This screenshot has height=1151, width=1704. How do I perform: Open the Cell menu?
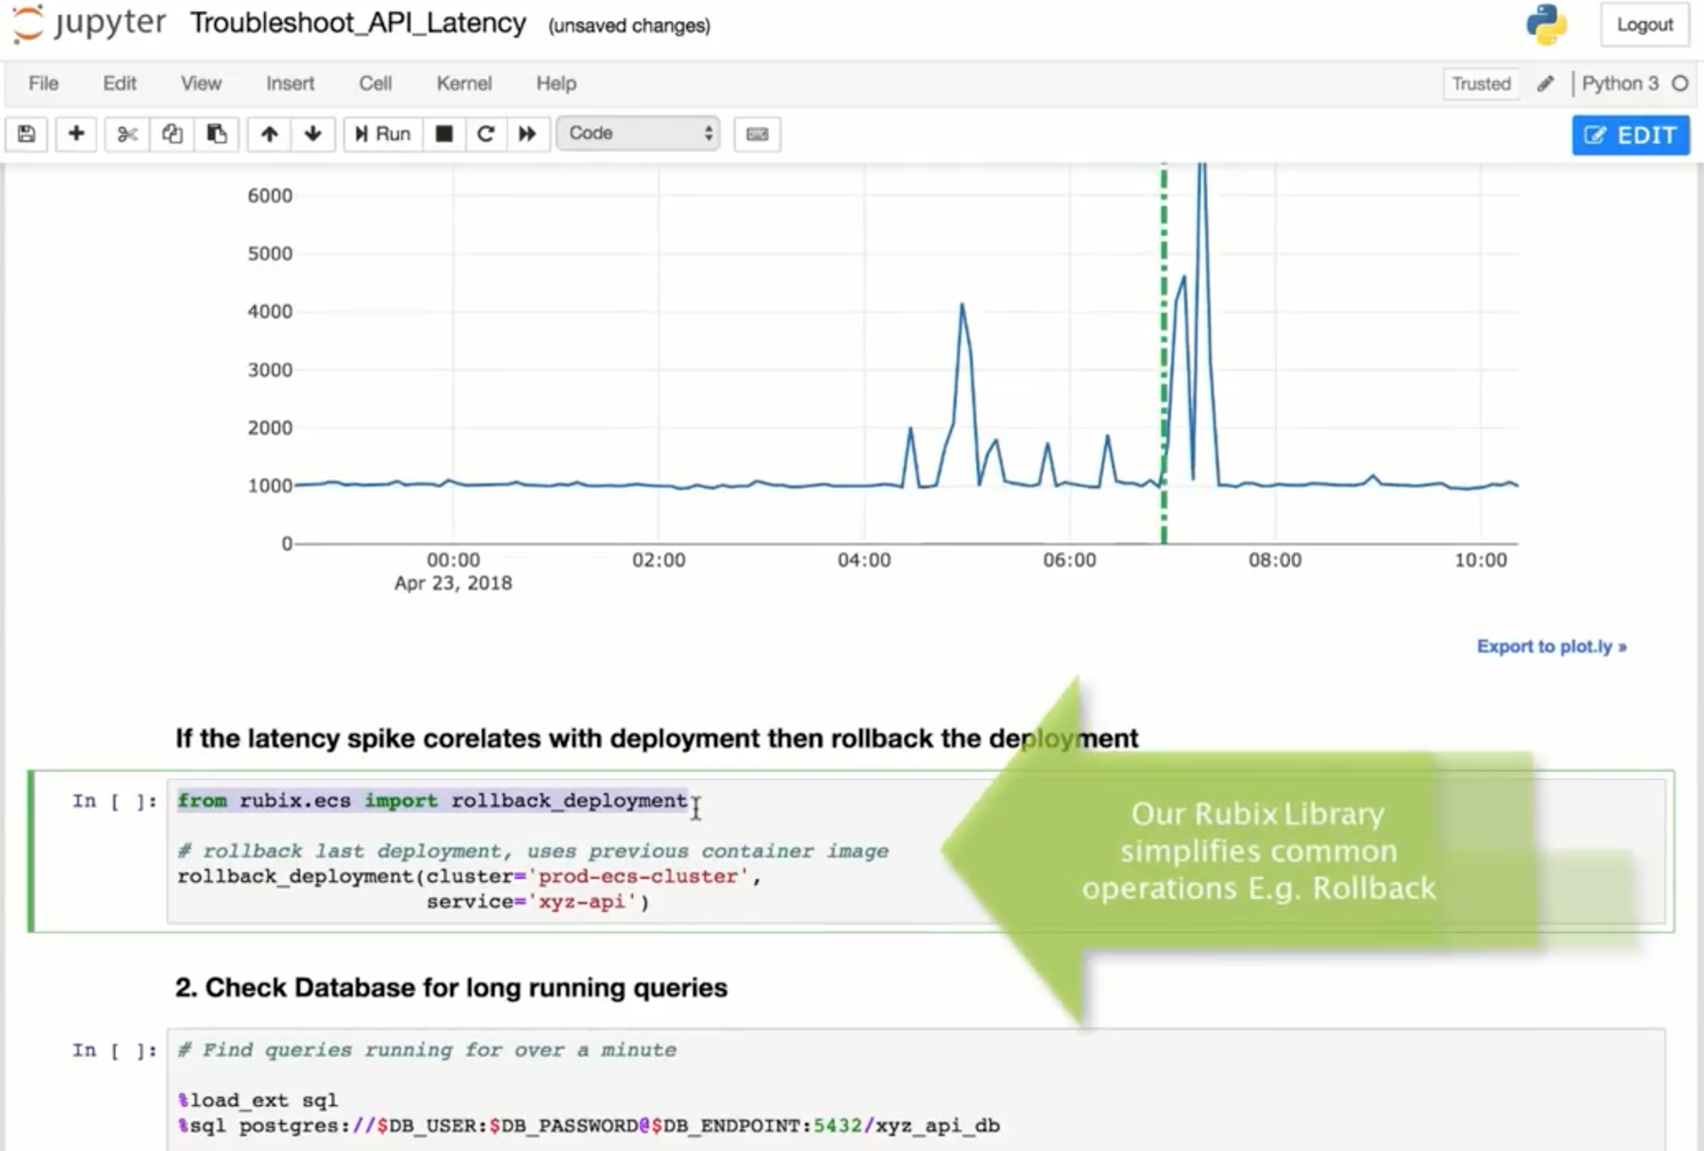pos(374,83)
